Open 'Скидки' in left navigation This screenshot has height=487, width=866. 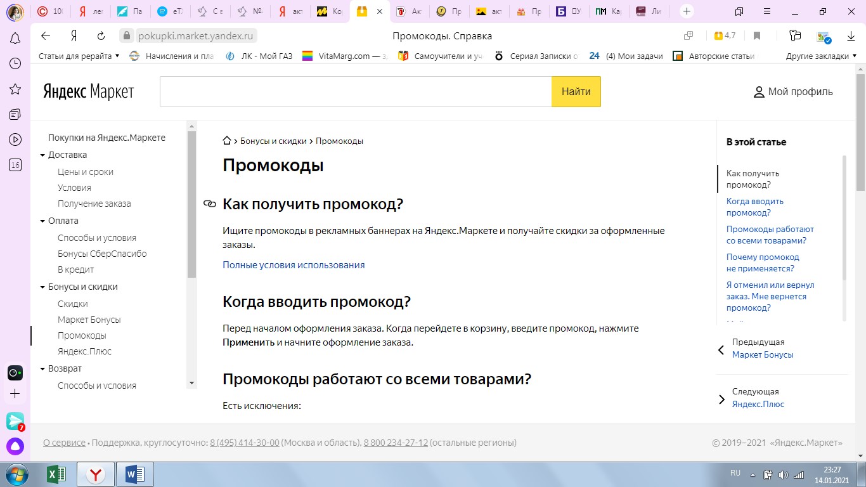tap(73, 304)
